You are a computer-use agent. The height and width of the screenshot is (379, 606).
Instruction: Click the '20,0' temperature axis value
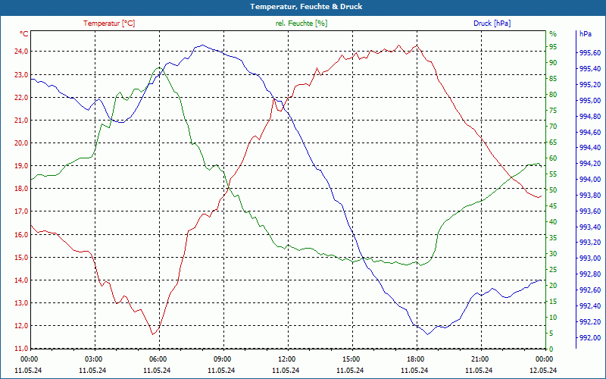[21, 143]
